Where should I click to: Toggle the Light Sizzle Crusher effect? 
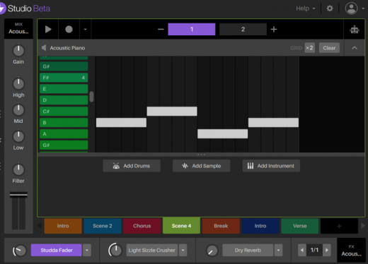(152, 250)
